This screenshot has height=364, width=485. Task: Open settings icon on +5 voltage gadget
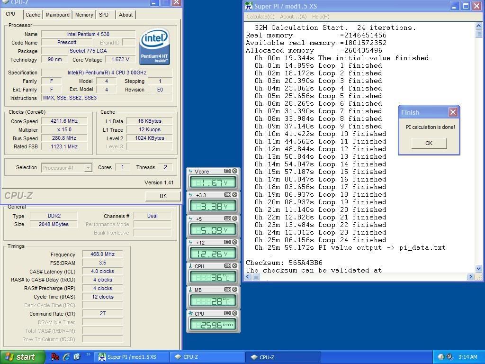pyautogui.click(x=227, y=218)
